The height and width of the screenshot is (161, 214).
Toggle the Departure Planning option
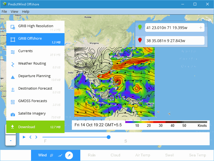(x=35, y=77)
